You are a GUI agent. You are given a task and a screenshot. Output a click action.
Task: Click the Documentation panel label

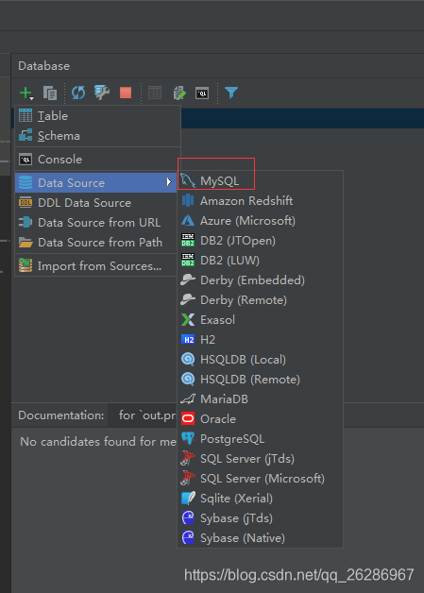tap(60, 415)
